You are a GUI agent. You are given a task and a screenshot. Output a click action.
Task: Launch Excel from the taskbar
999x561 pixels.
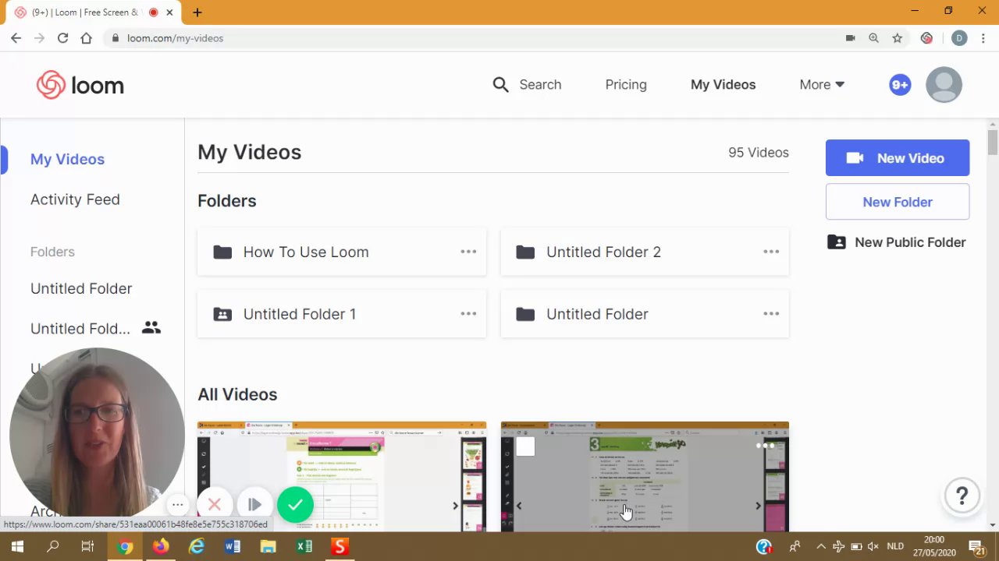[304, 547]
